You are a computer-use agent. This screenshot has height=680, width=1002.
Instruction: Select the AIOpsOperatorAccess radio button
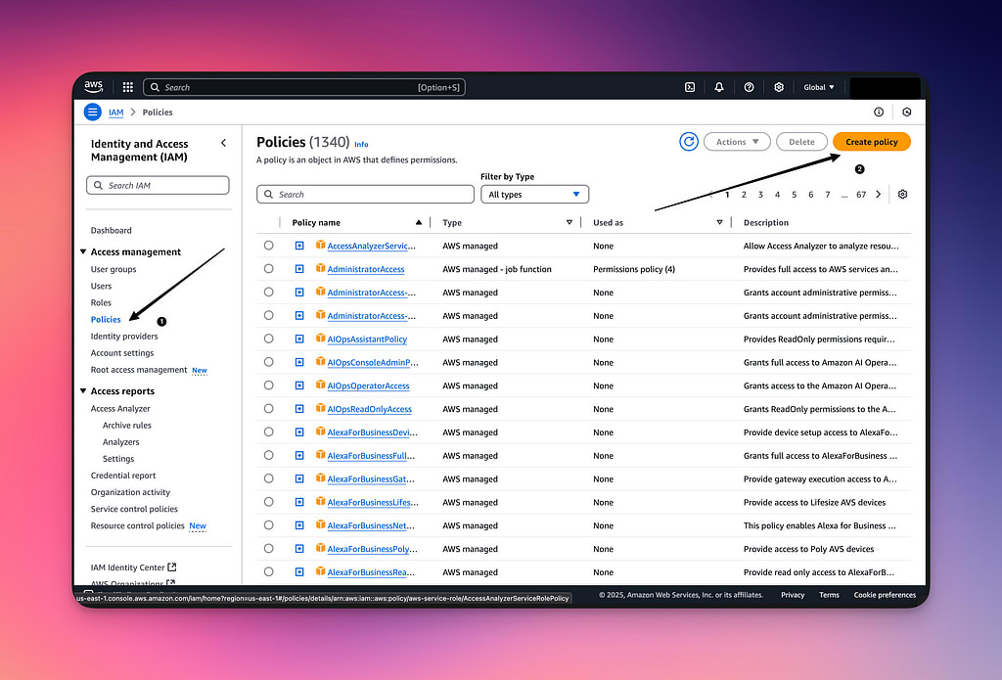[x=268, y=385]
